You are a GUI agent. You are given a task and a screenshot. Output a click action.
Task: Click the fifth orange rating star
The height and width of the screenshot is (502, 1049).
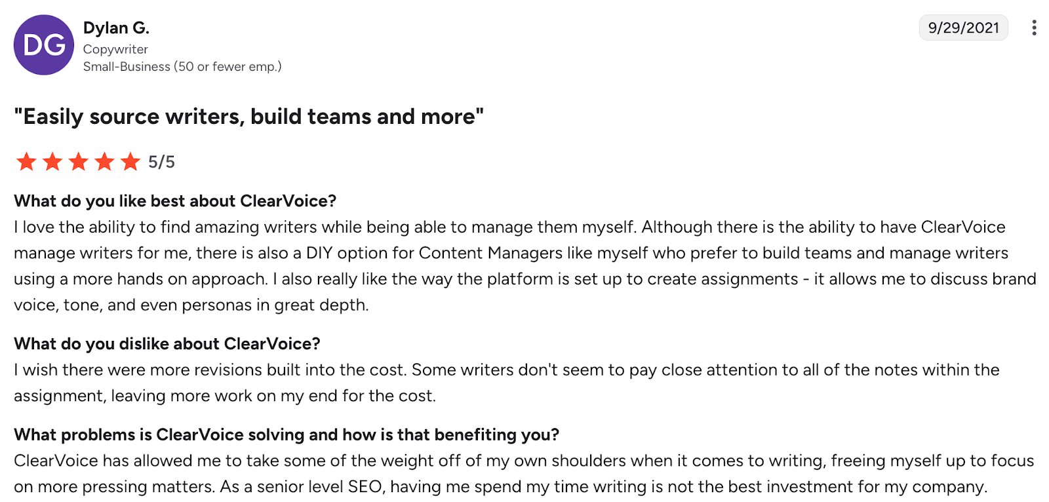(131, 161)
